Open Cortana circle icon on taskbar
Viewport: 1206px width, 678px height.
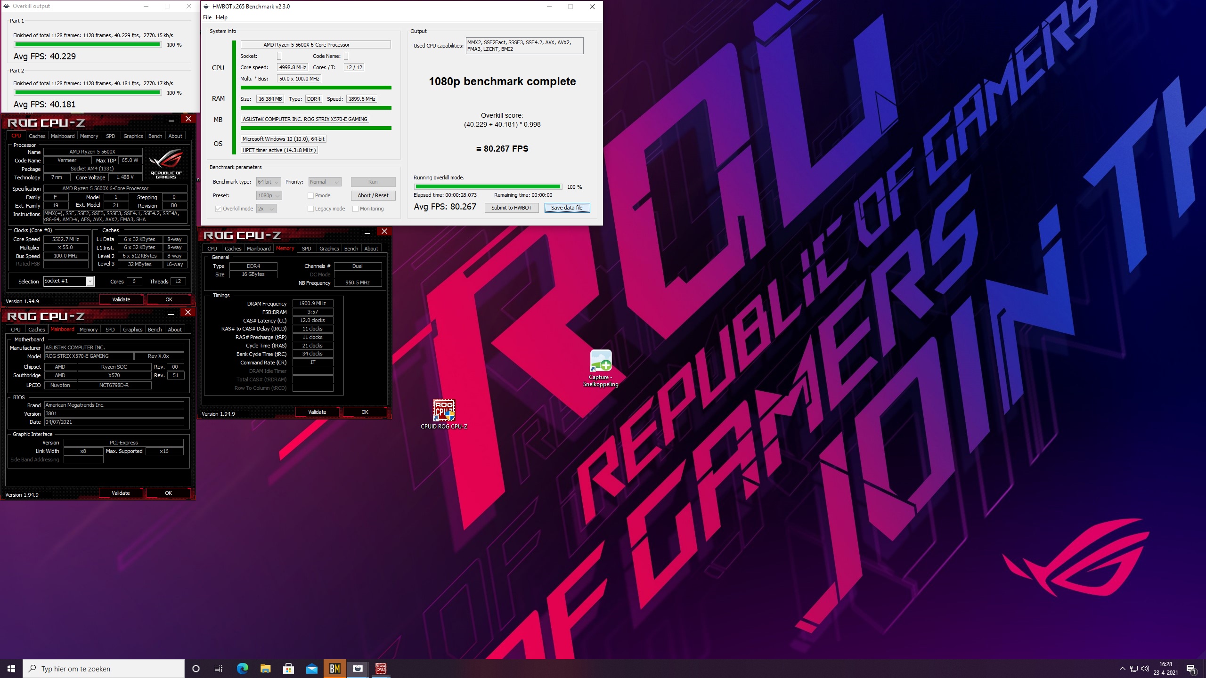[x=196, y=669]
